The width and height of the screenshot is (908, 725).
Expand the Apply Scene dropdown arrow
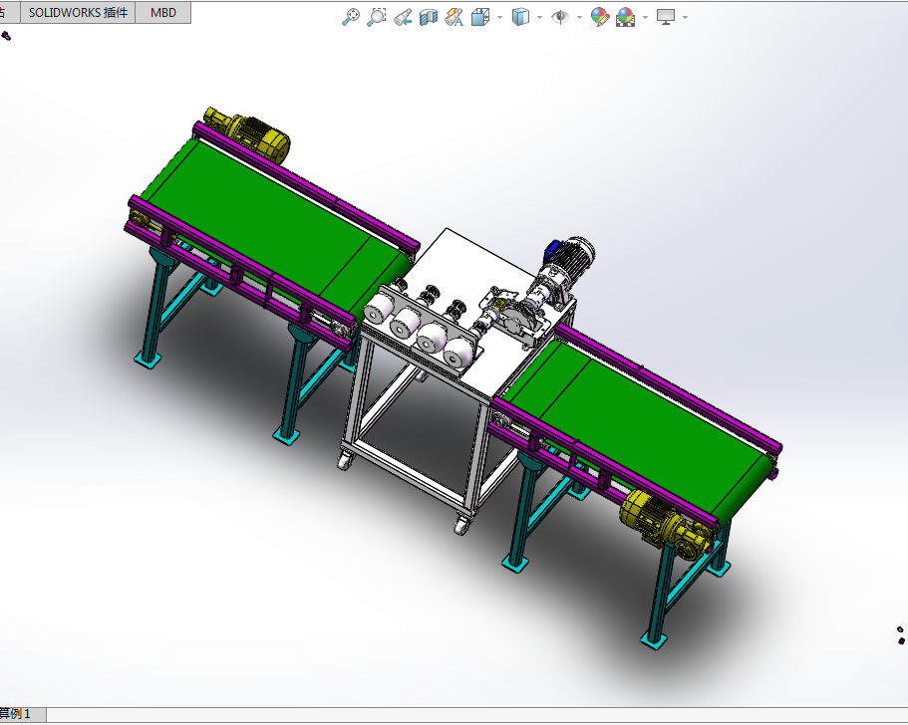[x=645, y=17]
